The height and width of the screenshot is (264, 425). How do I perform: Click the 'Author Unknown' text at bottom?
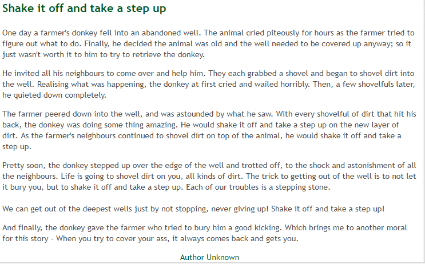point(209,257)
